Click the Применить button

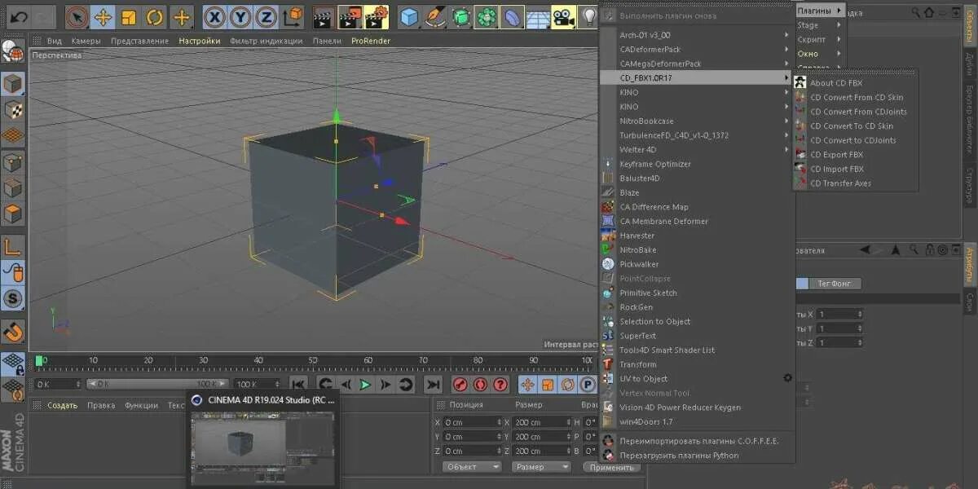[x=611, y=467]
